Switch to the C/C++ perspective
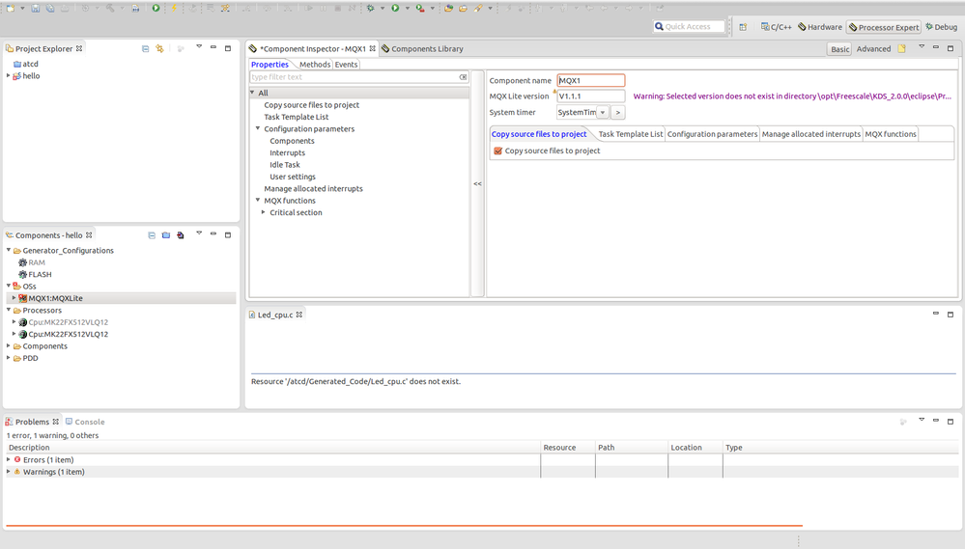 (776, 27)
